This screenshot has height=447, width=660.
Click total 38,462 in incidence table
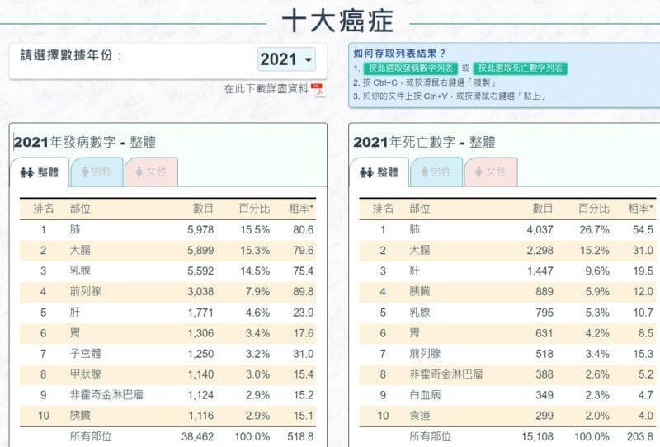(198, 437)
